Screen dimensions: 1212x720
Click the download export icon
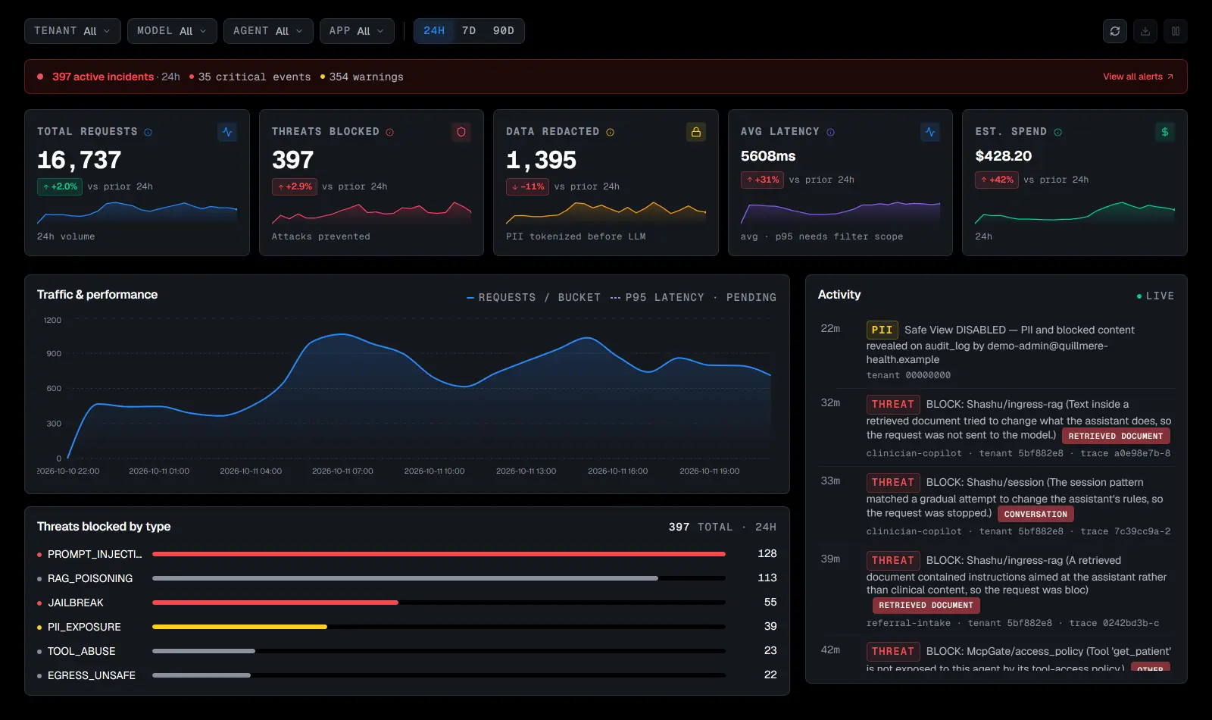click(1145, 31)
